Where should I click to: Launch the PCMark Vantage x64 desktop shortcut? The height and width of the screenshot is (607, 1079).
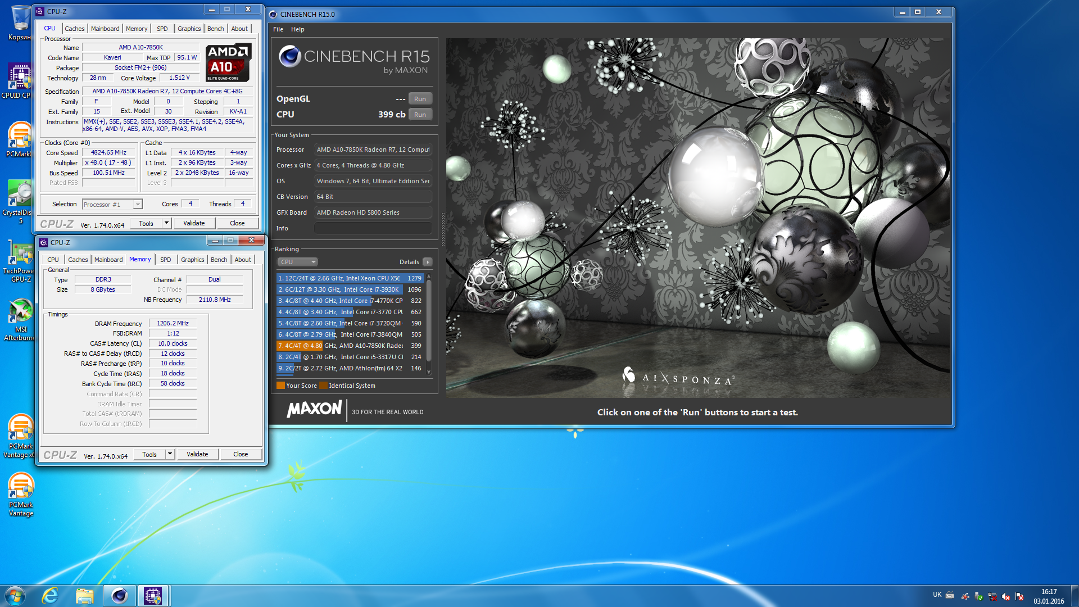(x=20, y=436)
